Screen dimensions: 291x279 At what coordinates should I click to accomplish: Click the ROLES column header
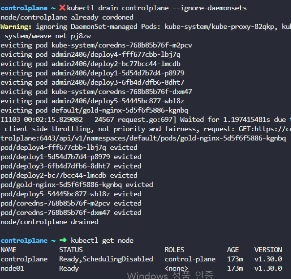point(174,250)
